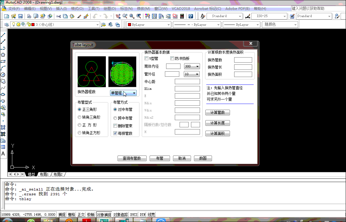Open the 单管程 dropdown

pyautogui.click(x=123, y=93)
